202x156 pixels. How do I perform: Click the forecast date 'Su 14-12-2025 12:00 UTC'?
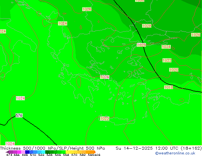click(147, 148)
